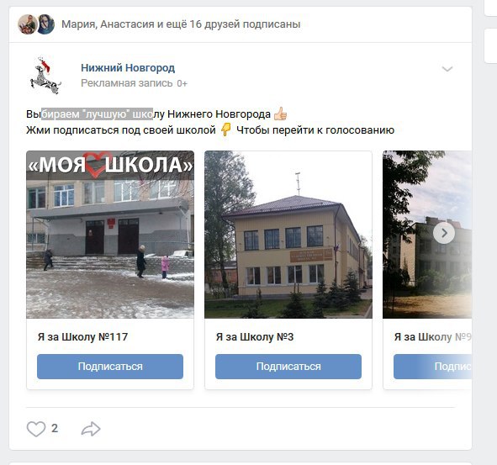This screenshot has height=465, width=497.
Task: Click the 'Я за Школу №117' title
Action: pyautogui.click(x=82, y=336)
